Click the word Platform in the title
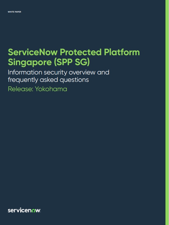This screenshot has height=225, width=169. click(x=122, y=52)
